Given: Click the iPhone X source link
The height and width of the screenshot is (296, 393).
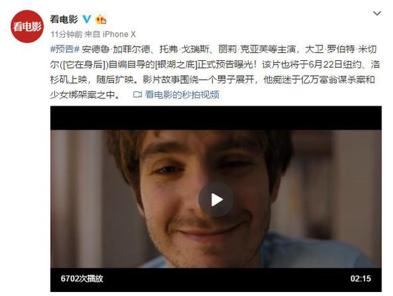Looking at the screenshot, I should coord(119,35).
